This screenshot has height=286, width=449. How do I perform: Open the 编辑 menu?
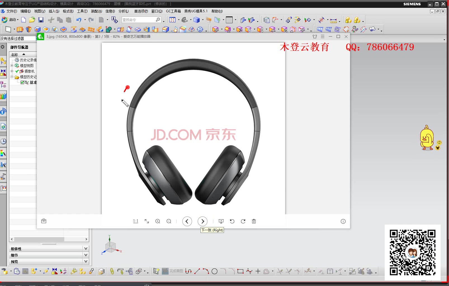pos(25,11)
